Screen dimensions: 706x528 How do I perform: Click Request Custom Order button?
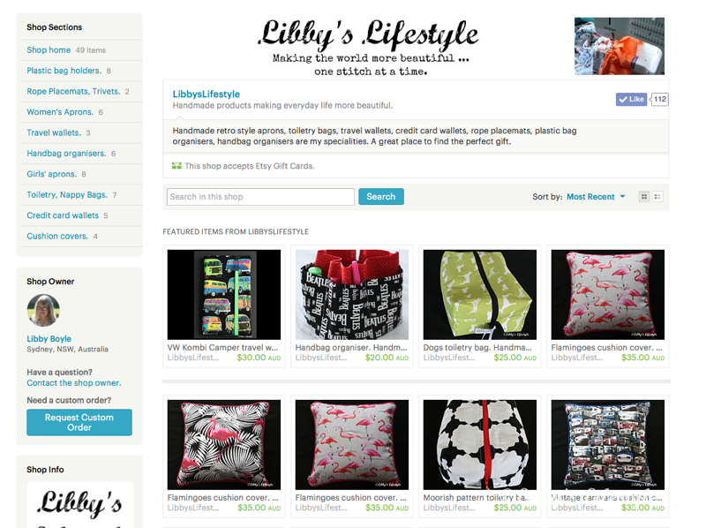(79, 422)
